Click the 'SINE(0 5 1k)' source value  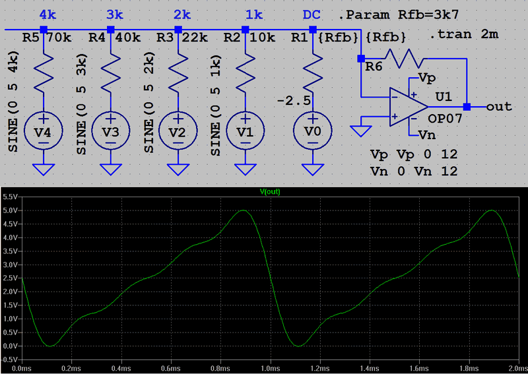pyautogui.click(x=216, y=105)
